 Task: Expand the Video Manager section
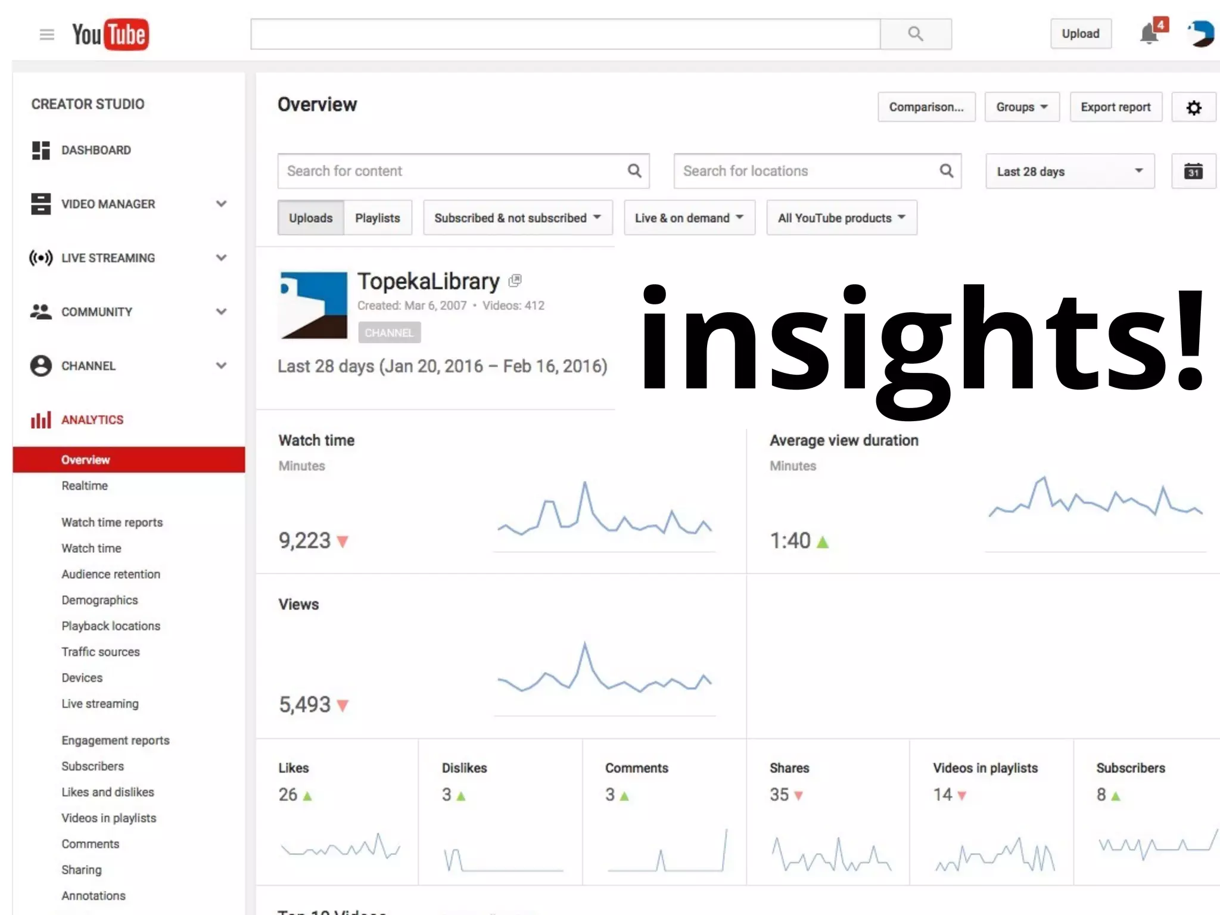pos(221,204)
